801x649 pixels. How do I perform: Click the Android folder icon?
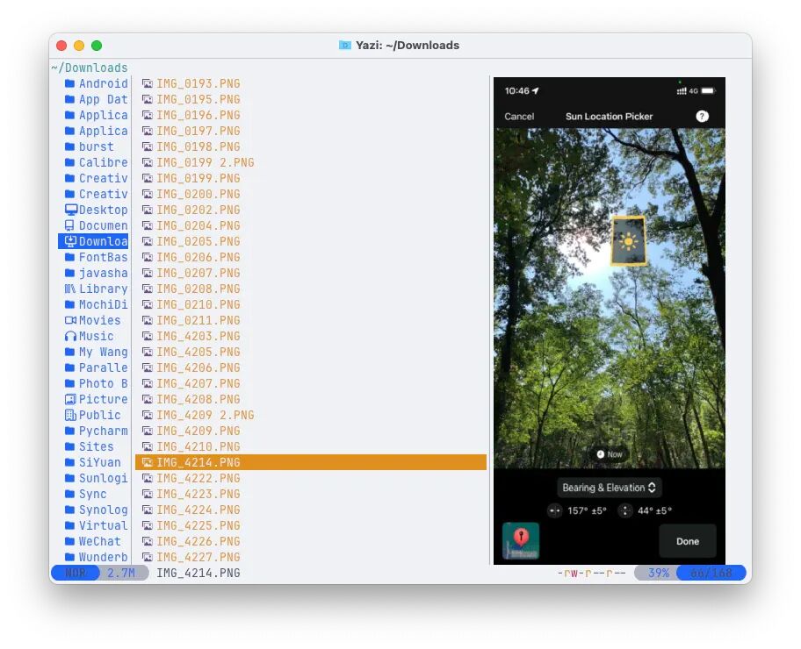70,83
